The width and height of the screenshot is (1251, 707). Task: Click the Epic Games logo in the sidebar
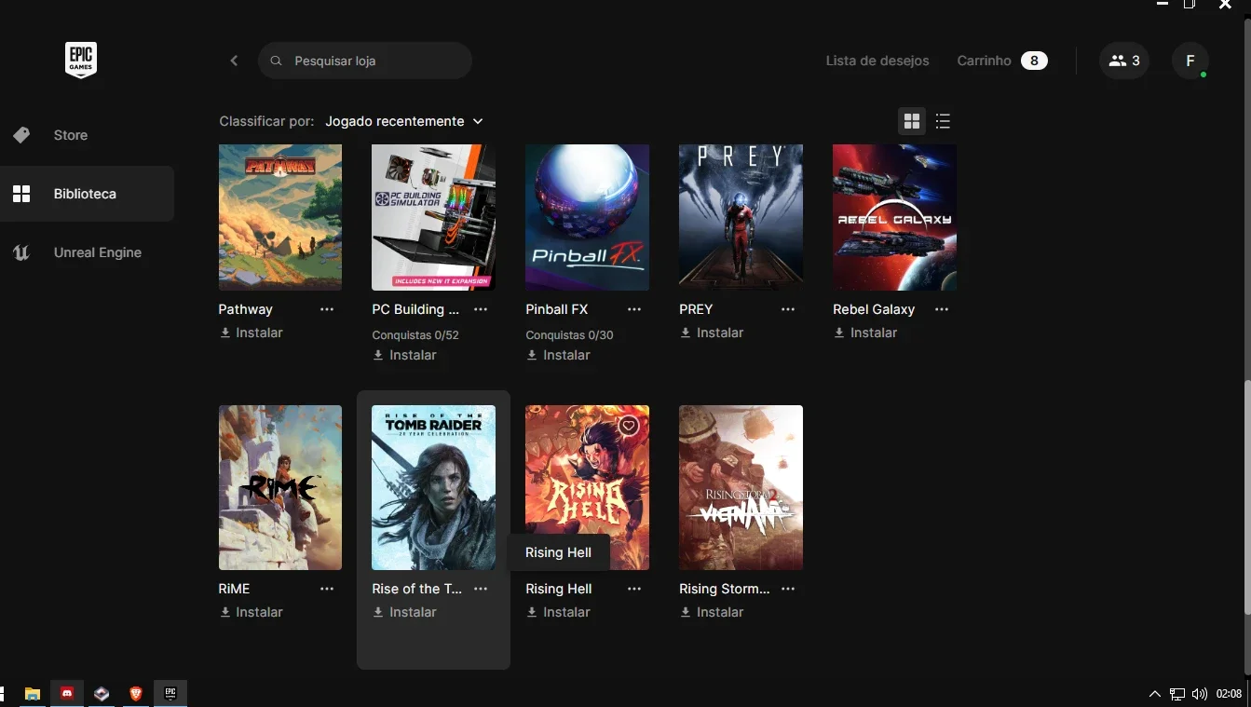81,61
